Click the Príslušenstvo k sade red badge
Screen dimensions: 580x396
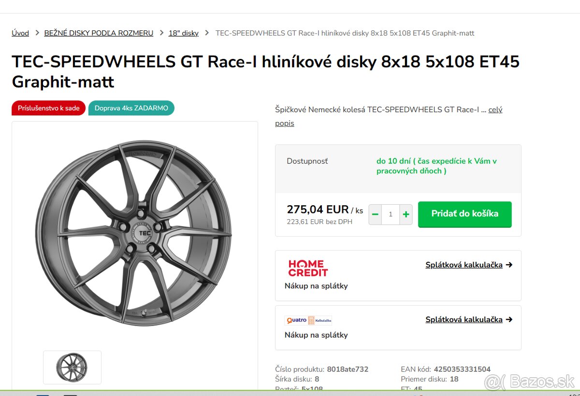pyautogui.click(x=48, y=108)
